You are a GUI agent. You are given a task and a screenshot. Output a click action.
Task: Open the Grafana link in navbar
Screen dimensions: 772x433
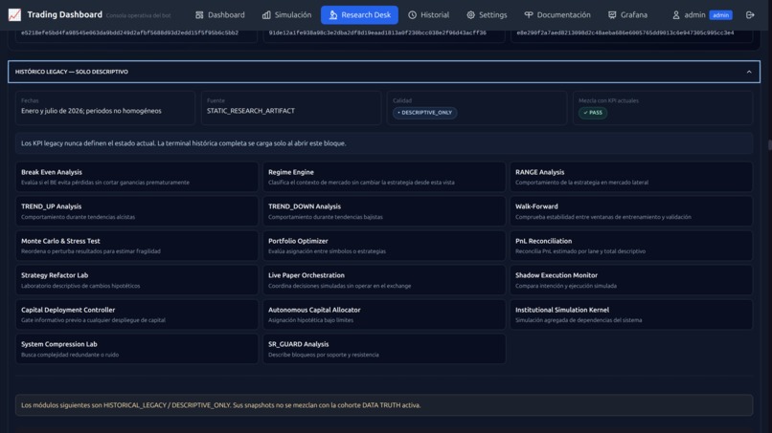pyautogui.click(x=627, y=14)
